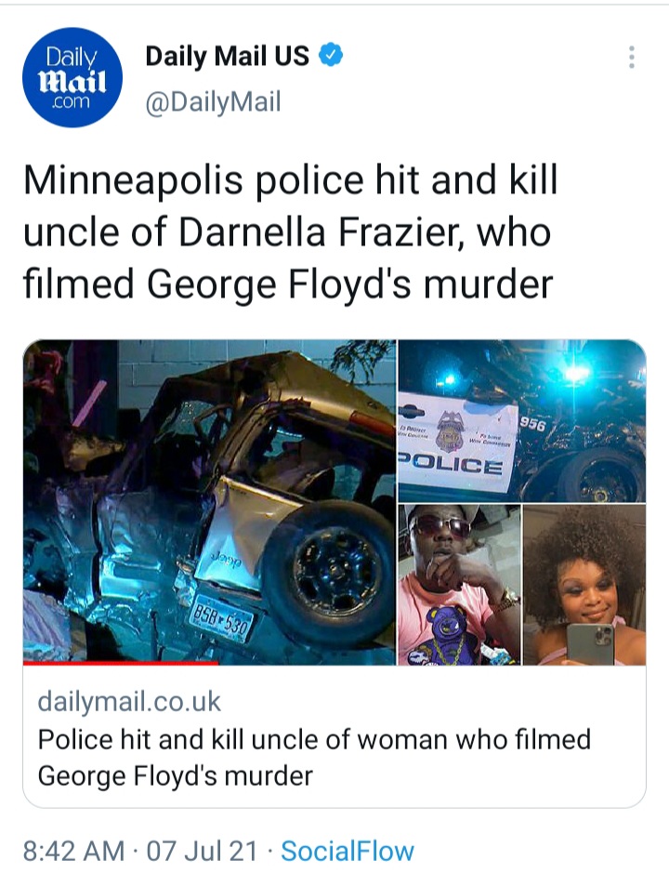The width and height of the screenshot is (669, 873).
Task: Open the three-dot tweet options menu
Action: click(631, 58)
